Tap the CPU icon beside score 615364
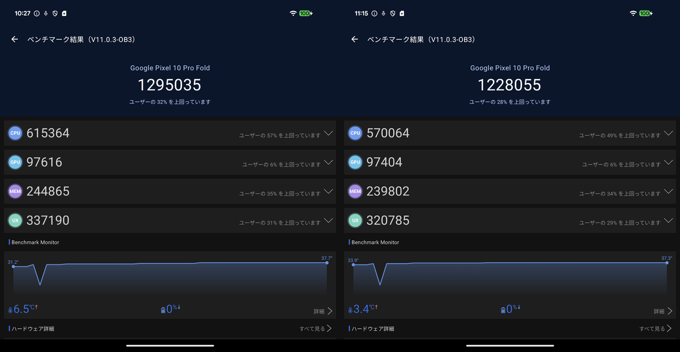The height and width of the screenshot is (352, 680). [x=15, y=134]
